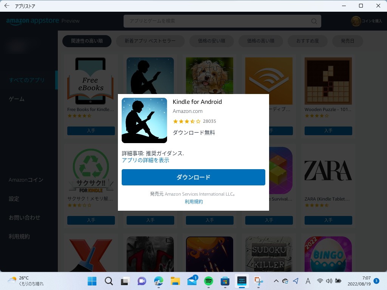This screenshot has height=290, width=387.
Task: Expand hidden icons in the system tray
Action: click(x=276, y=281)
